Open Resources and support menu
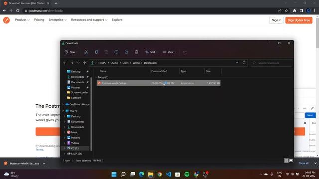319x179 pixels. (x=89, y=20)
